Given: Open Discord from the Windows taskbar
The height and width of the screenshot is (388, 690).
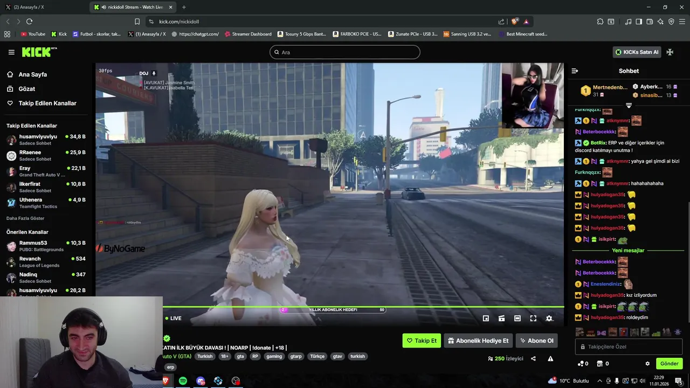Looking at the screenshot, I should (x=201, y=381).
